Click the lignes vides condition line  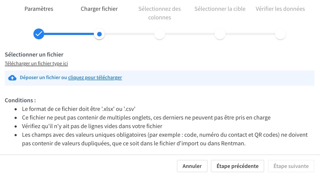tap(92, 126)
